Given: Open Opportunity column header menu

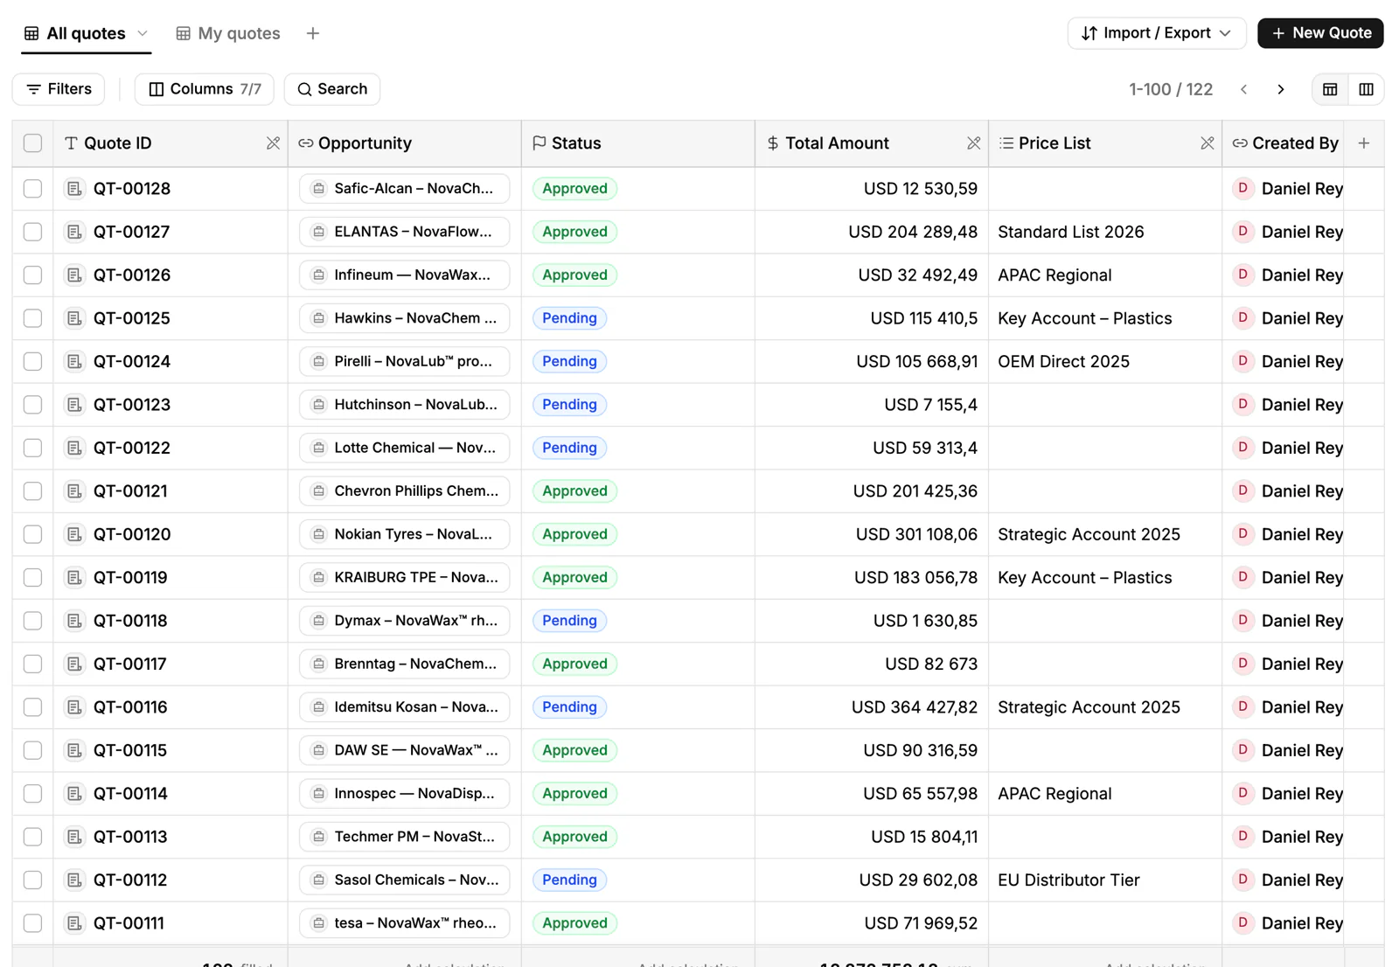Looking at the screenshot, I should [x=405, y=143].
